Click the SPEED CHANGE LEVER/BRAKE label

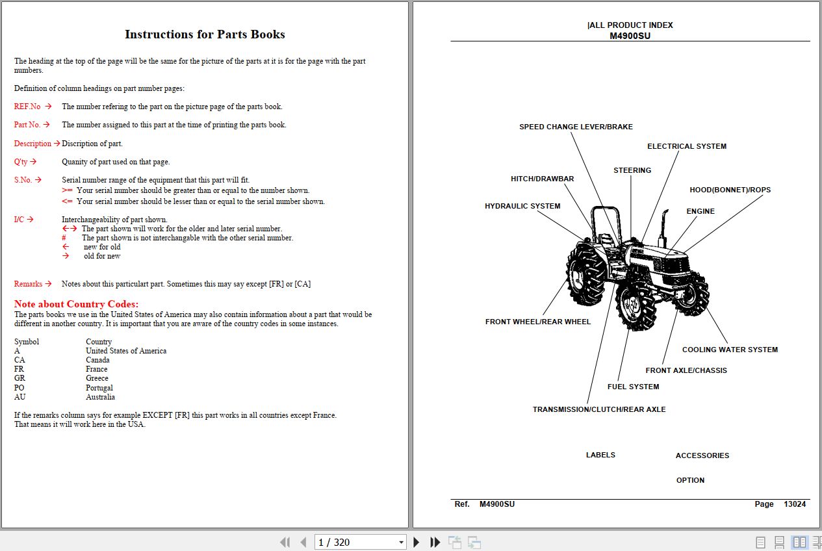click(x=576, y=127)
